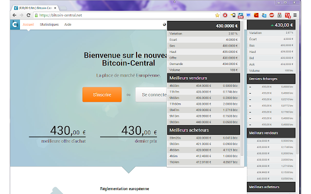Click the globe language icon in site header
Screen dimensions: 311x194
pyautogui.click(x=164, y=24)
